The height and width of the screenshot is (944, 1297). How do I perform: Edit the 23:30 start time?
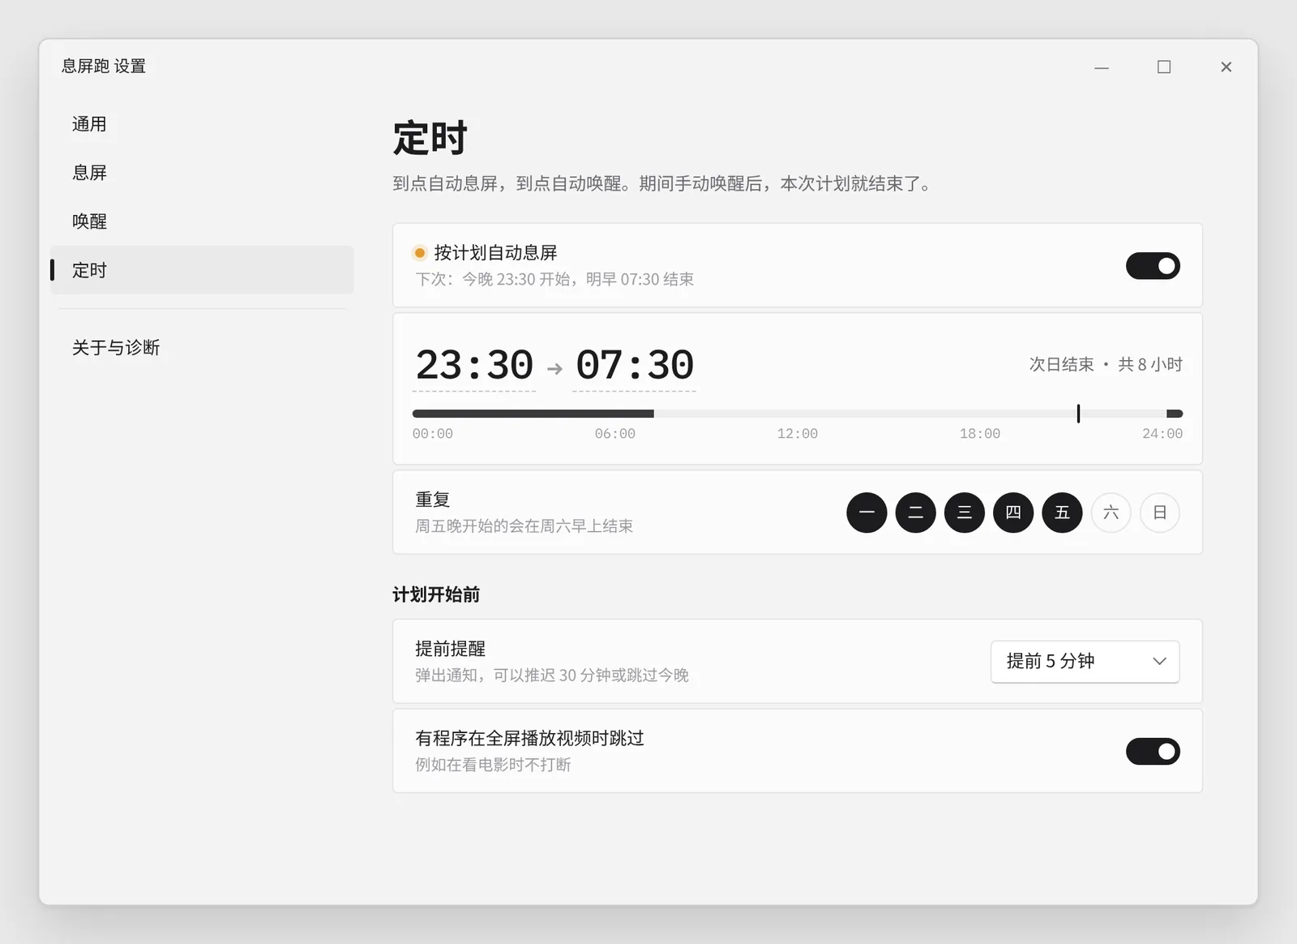474,366
